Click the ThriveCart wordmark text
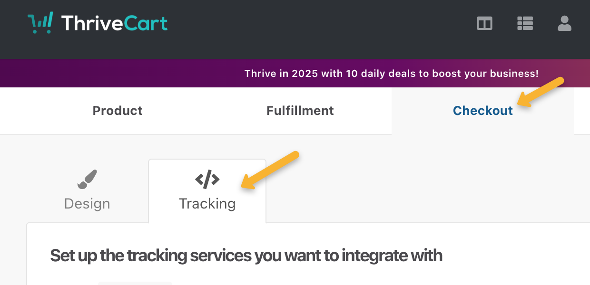 coord(114,23)
